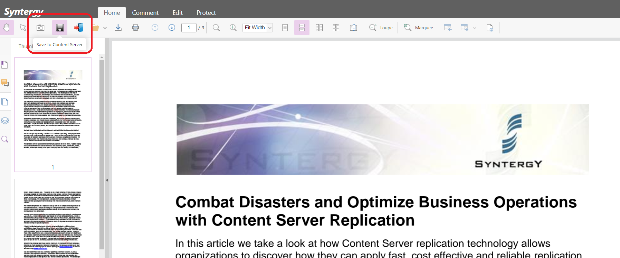The image size is (620, 258).
Task: Print the document using the printer icon
Action: [x=135, y=28]
